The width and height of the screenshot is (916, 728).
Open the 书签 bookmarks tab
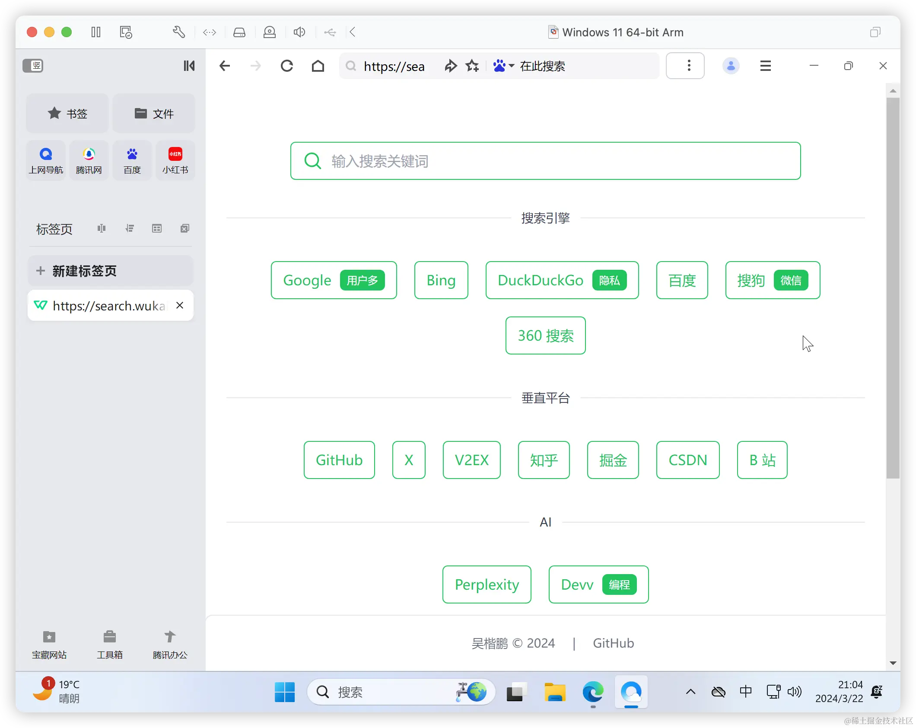pyautogui.click(x=67, y=113)
